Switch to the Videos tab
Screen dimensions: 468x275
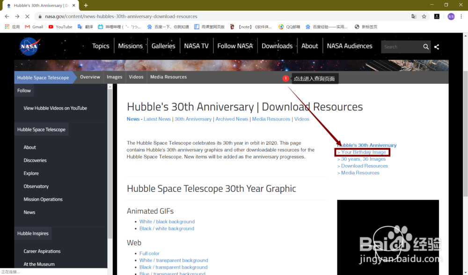click(x=136, y=77)
